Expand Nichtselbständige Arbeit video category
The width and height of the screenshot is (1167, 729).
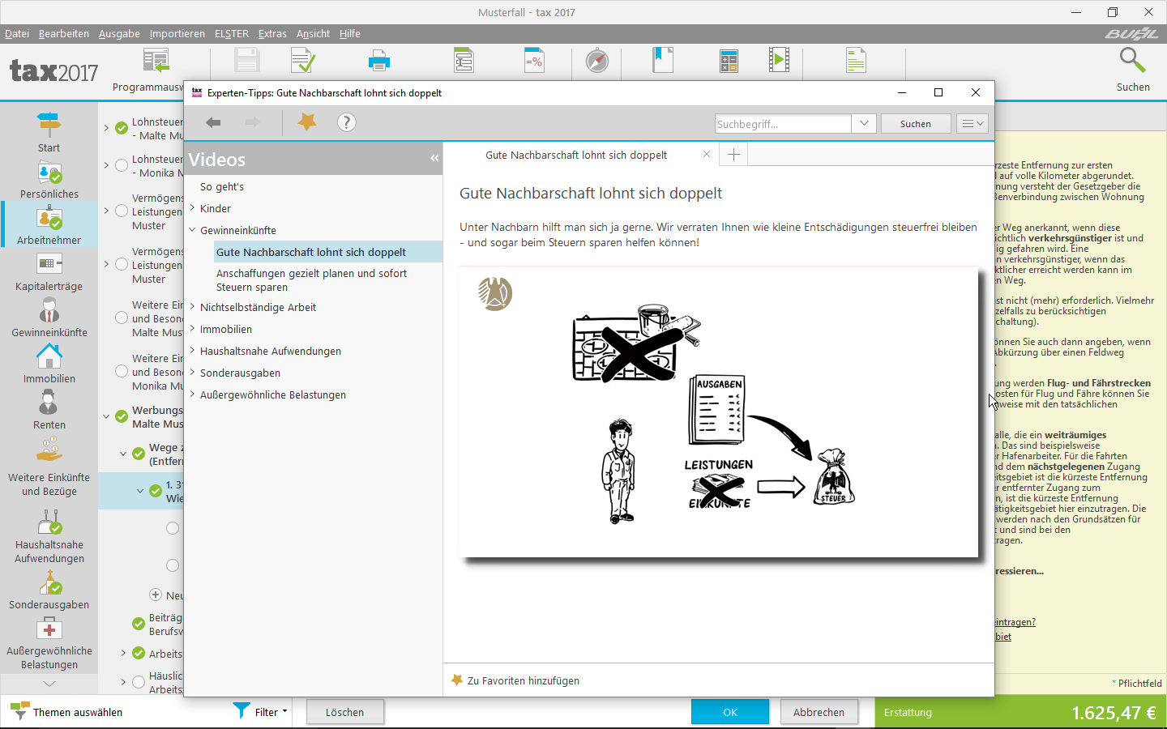tap(193, 307)
